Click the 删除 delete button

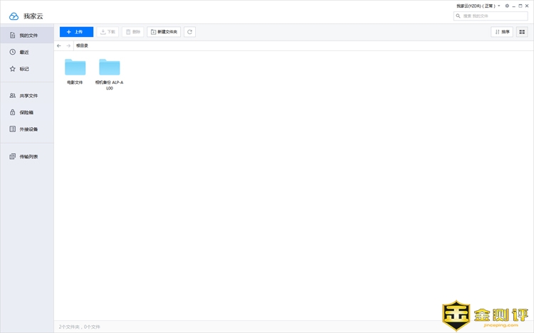(x=132, y=32)
